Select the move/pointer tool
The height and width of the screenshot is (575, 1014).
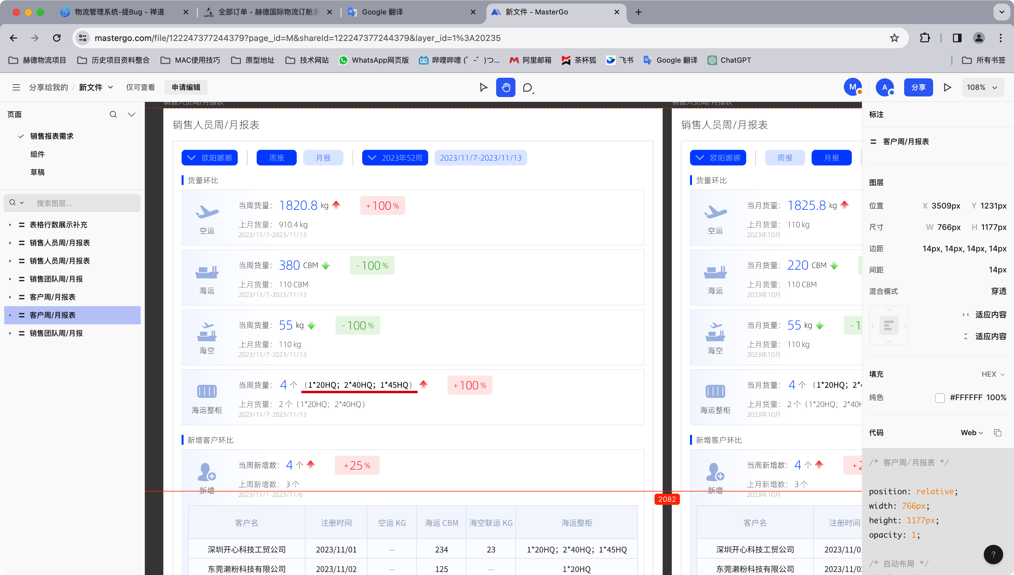[483, 87]
